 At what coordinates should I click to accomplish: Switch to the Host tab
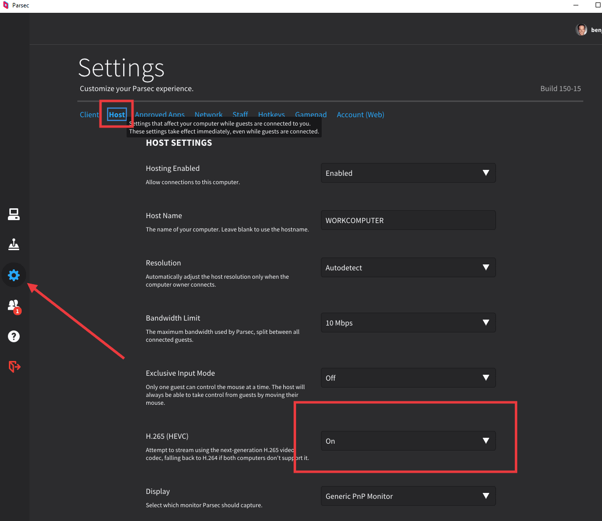click(117, 115)
